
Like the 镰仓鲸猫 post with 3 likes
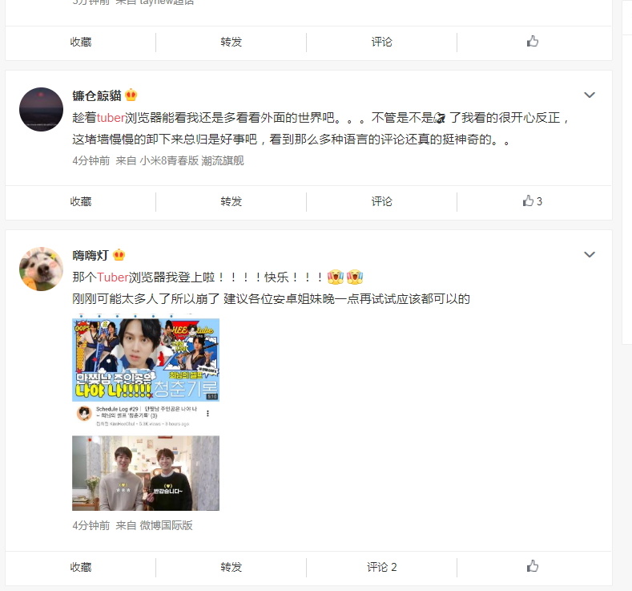tap(532, 201)
